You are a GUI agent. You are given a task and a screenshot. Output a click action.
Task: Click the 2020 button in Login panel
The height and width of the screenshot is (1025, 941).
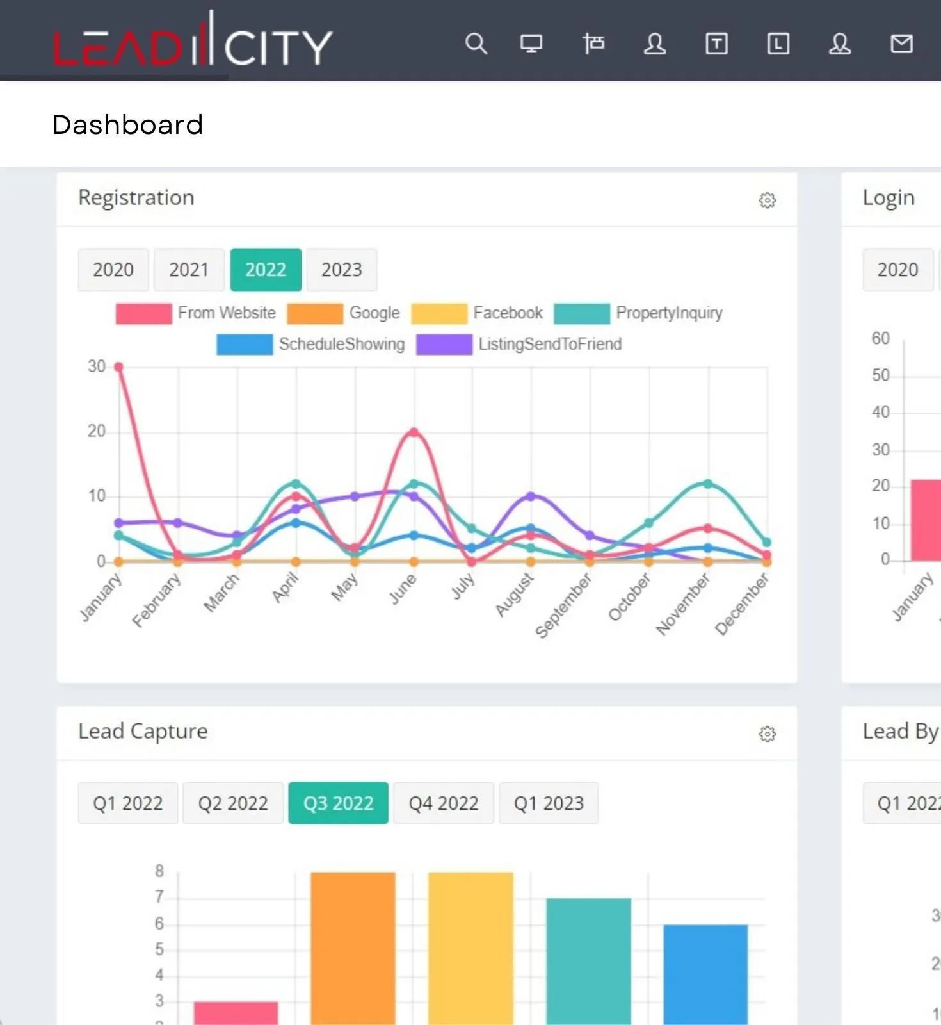pos(897,270)
